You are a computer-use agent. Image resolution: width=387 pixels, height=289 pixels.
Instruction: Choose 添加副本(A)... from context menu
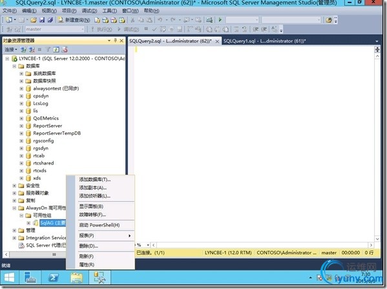click(93, 188)
